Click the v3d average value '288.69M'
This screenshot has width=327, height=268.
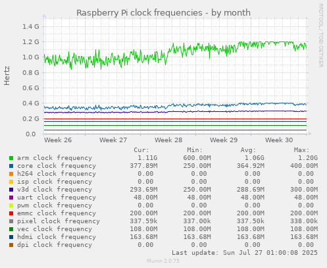pos(251,190)
